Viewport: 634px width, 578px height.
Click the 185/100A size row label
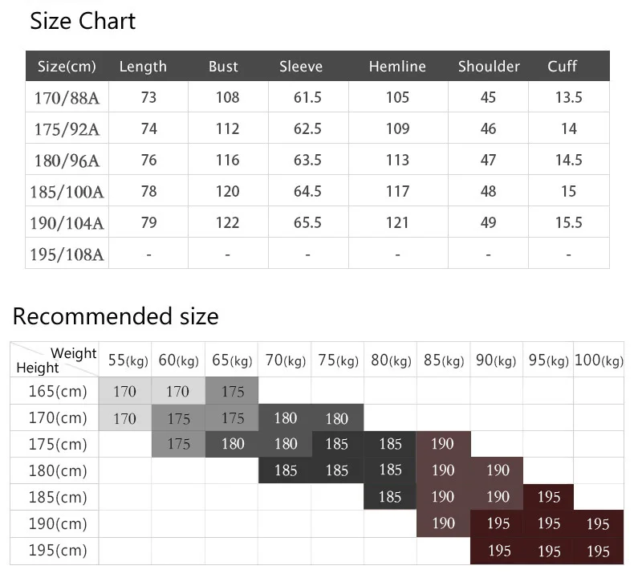pyautogui.click(x=67, y=192)
